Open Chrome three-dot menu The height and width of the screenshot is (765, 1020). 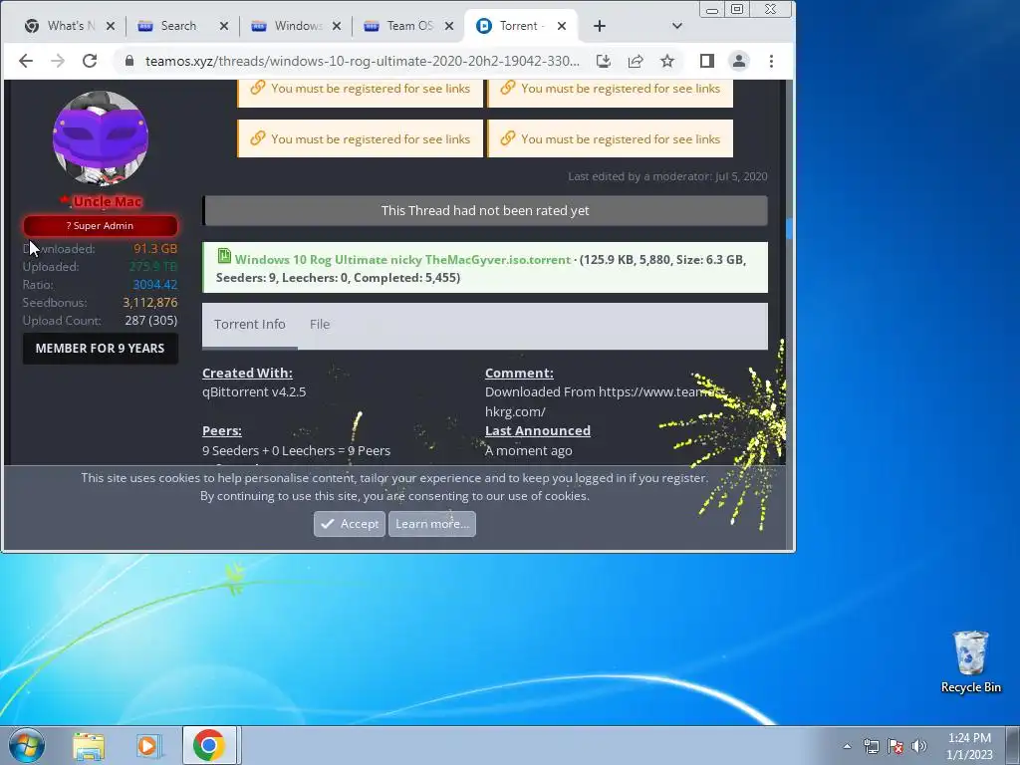tap(772, 61)
